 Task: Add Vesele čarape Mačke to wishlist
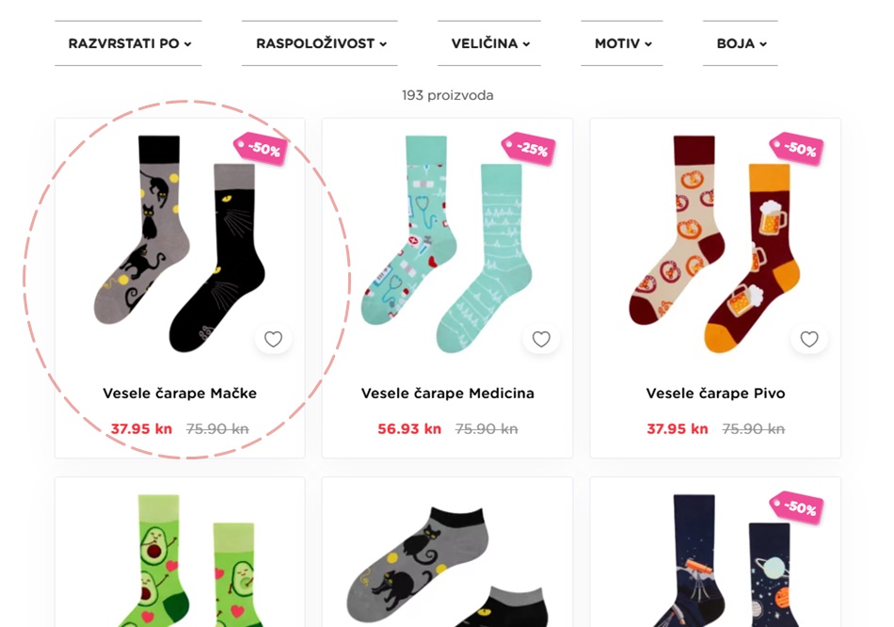[x=273, y=339]
